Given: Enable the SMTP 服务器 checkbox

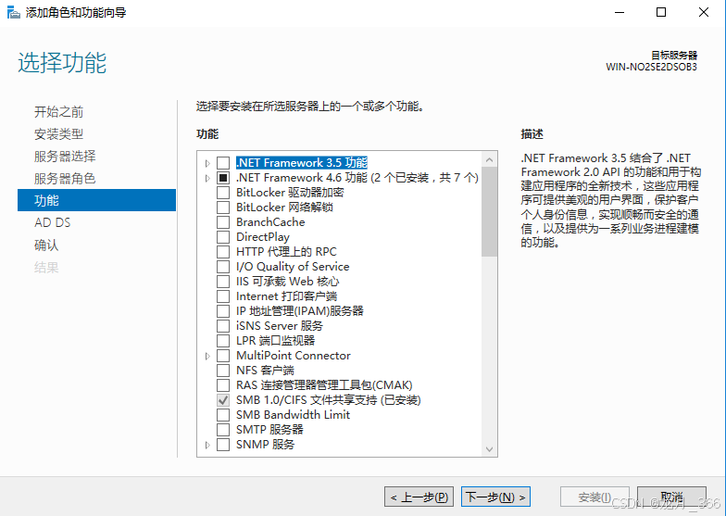Looking at the screenshot, I should click(223, 430).
